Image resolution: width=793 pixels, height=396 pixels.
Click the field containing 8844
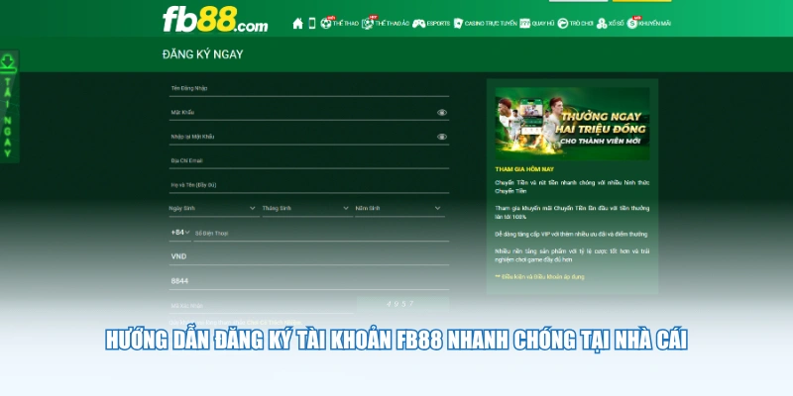(309, 281)
